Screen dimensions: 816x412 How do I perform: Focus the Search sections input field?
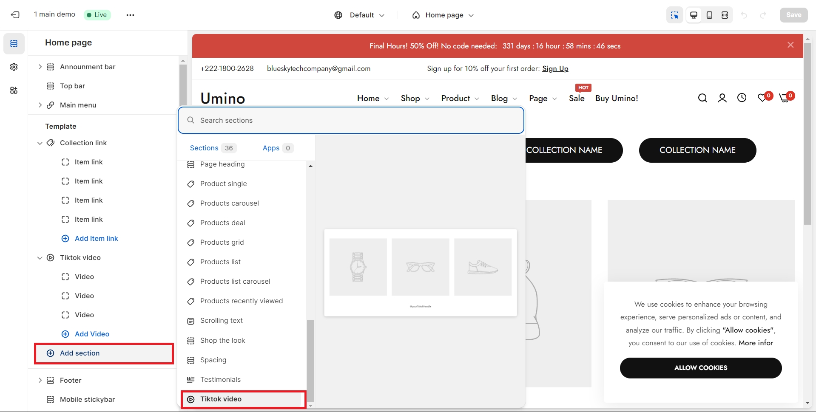pos(350,120)
